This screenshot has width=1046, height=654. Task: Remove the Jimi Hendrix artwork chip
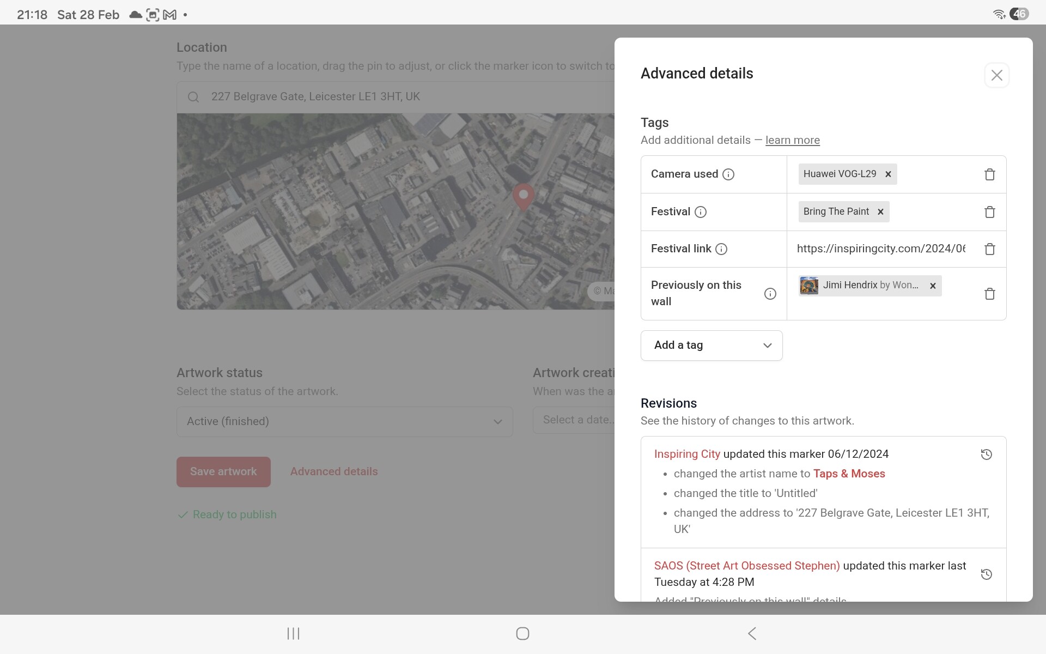tap(933, 286)
